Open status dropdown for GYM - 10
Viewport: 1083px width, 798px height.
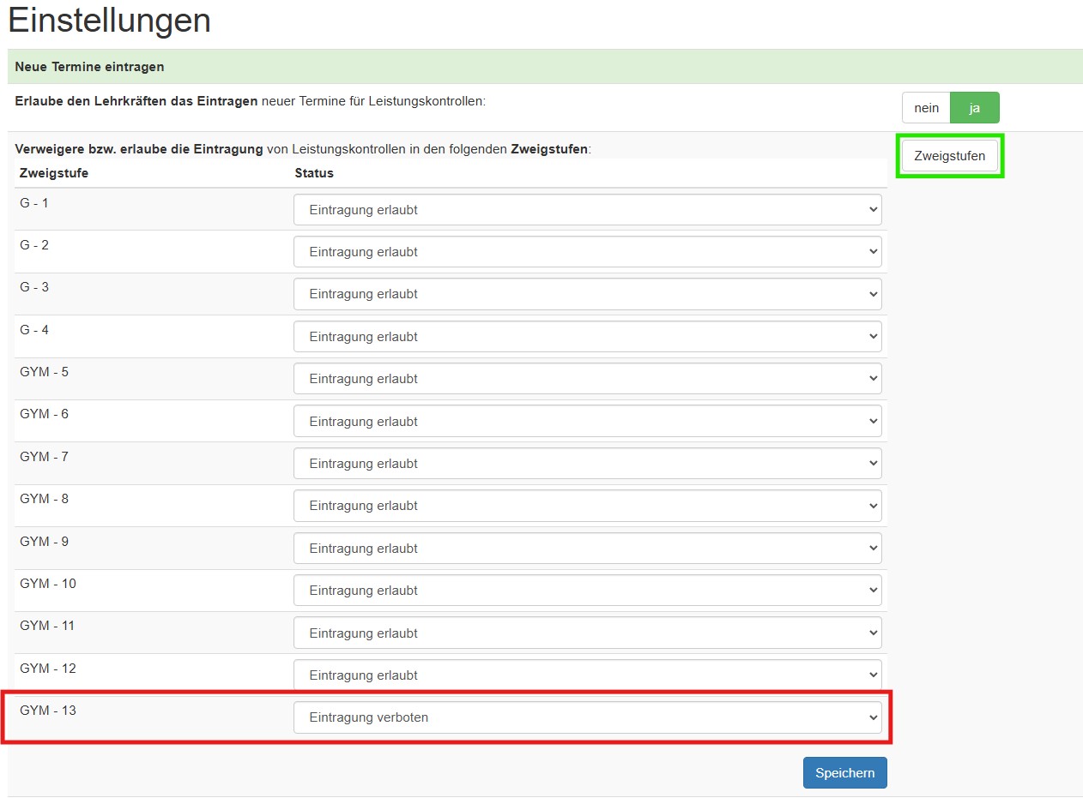point(587,591)
